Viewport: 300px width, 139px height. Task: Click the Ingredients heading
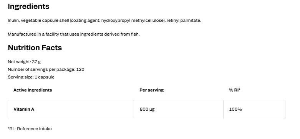[x=28, y=7]
